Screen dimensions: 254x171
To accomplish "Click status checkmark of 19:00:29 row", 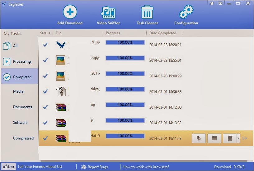I will point(45,76).
